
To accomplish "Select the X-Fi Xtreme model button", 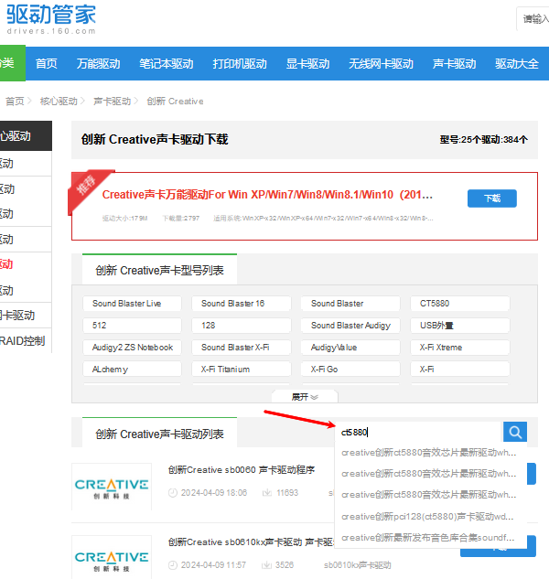I will [x=460, y=348].
